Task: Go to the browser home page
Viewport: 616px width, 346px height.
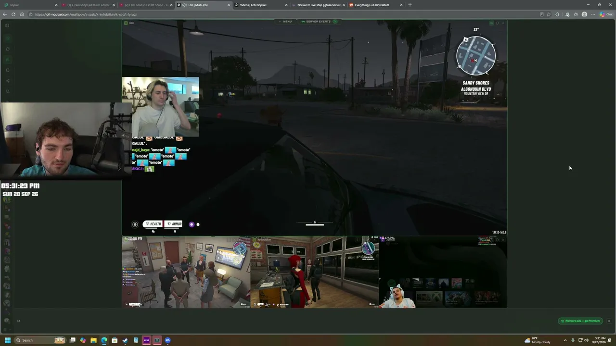Action: [22, 14]
